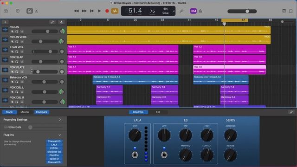Click the red Record button
The image size is (297, 167).
[x=107, y=11]
